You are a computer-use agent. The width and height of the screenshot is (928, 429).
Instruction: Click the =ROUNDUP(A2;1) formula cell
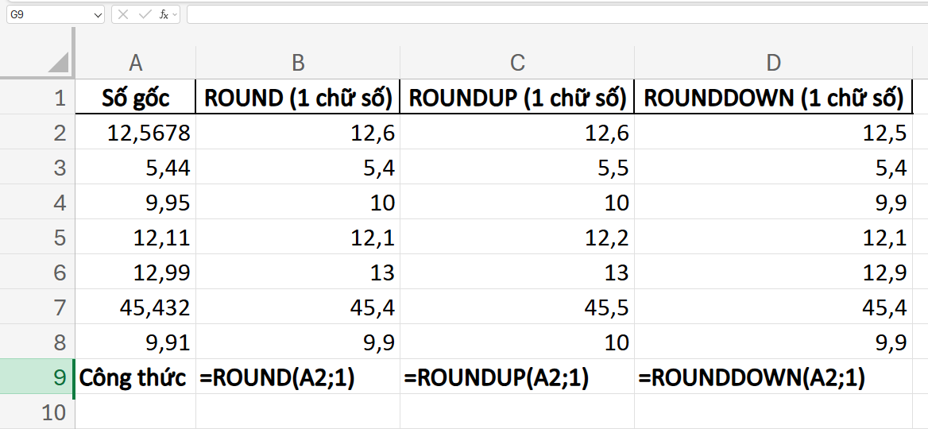517,378
